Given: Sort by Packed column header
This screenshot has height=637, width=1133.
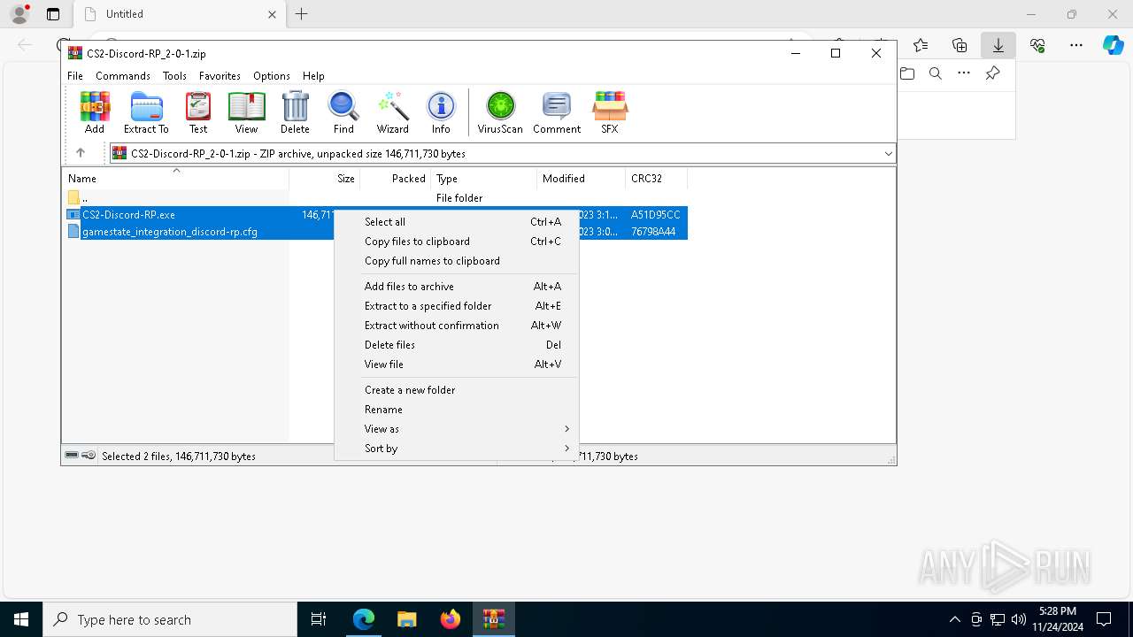Looking at the screenshot, I should [395, 178].
